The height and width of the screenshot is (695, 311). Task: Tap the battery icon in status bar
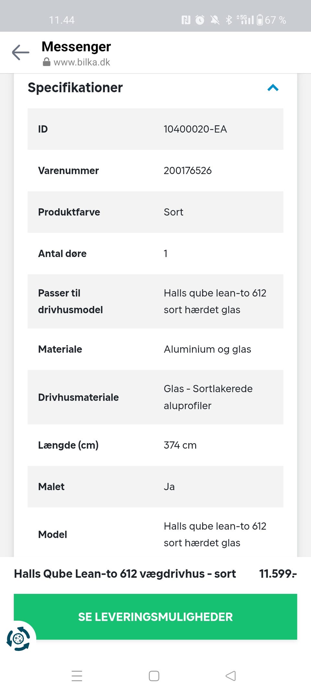coord(260,20)
